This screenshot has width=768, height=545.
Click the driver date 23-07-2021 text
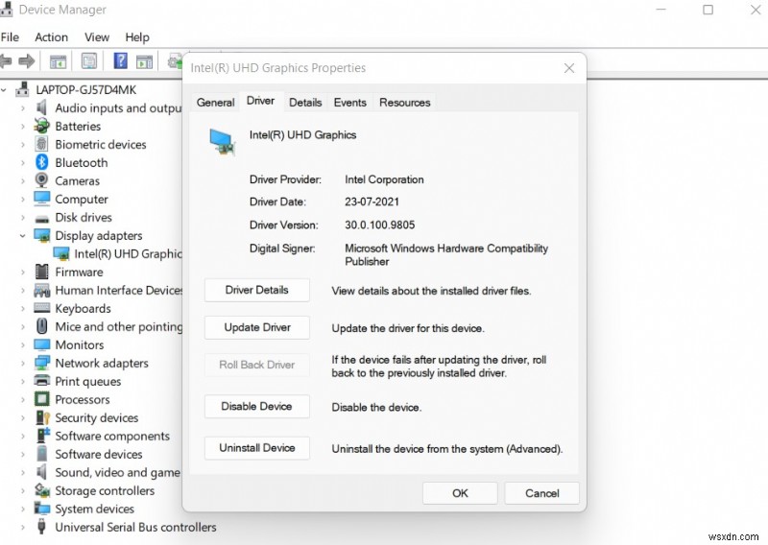[372, 201]
